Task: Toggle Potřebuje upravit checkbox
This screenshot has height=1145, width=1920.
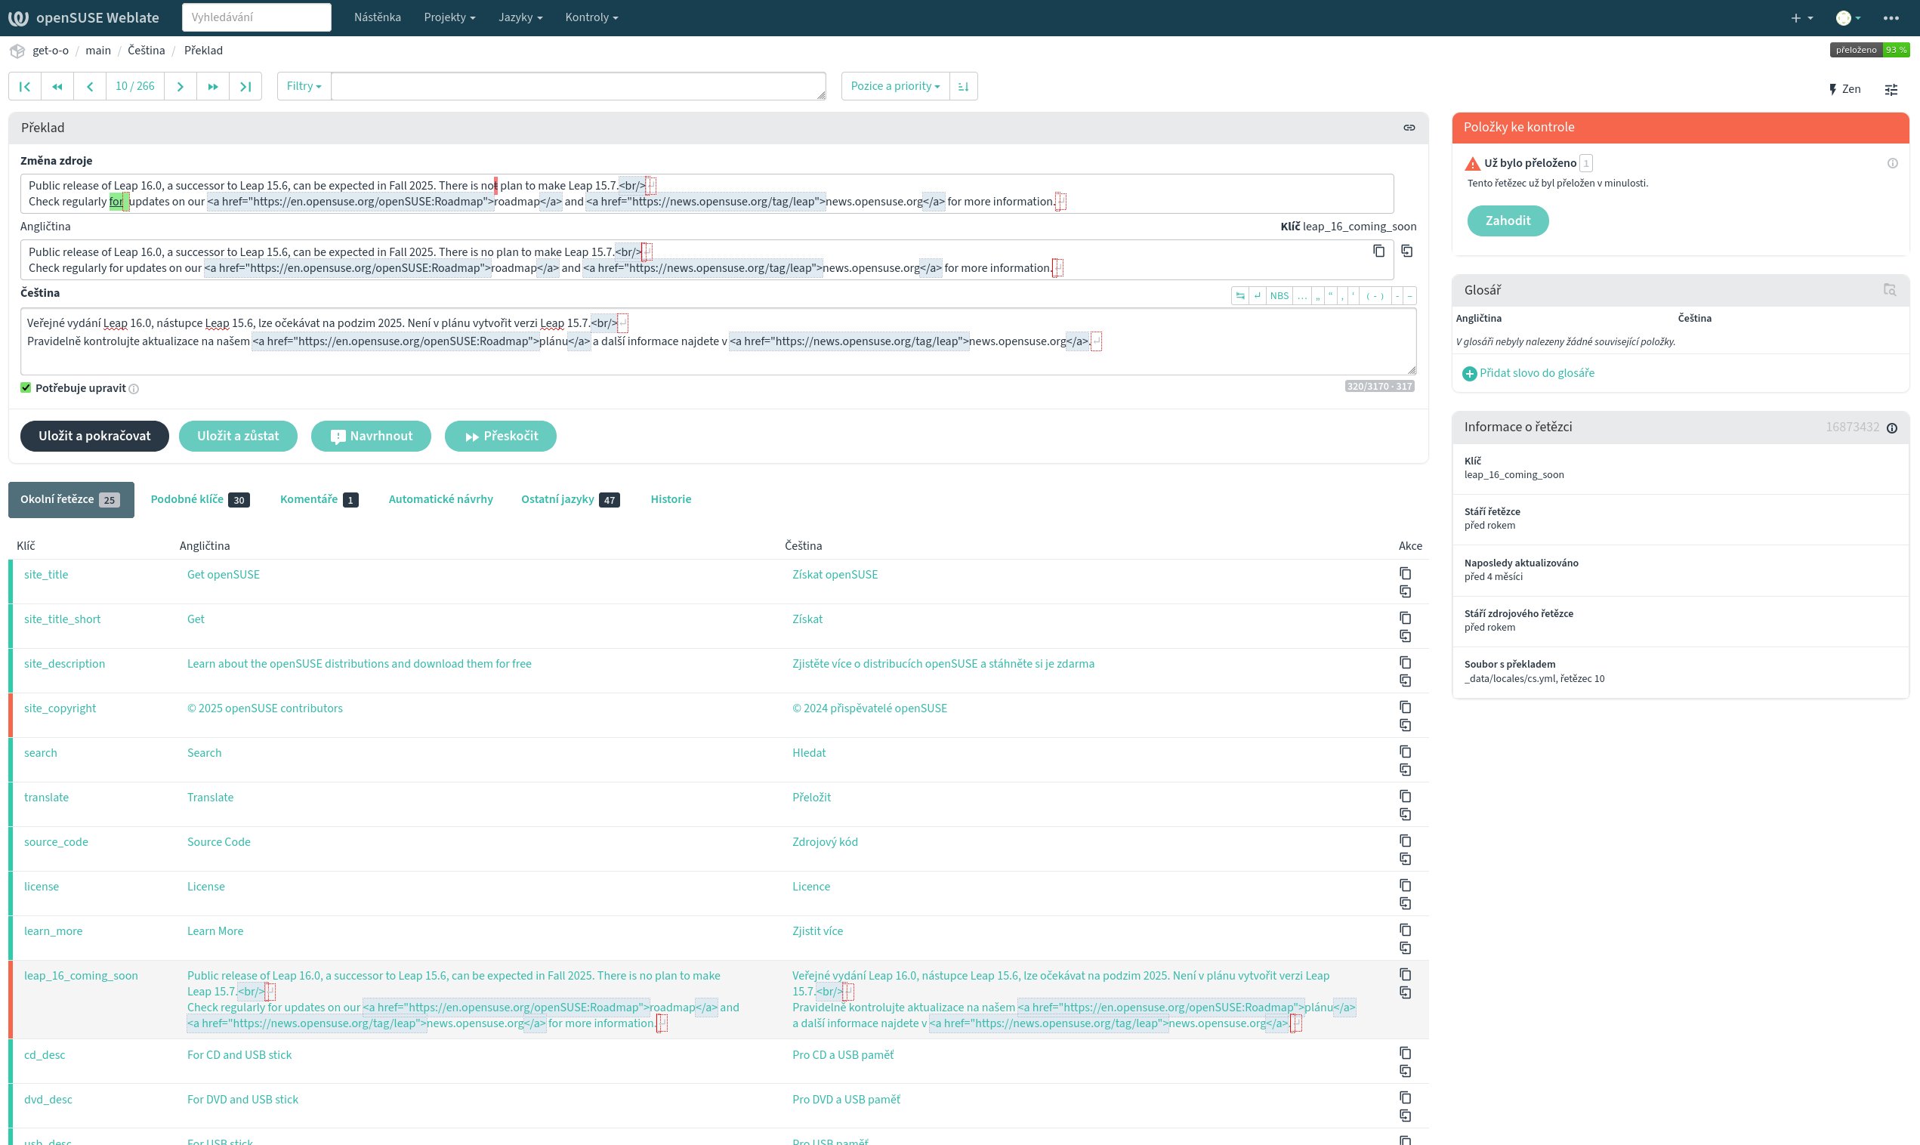Action: click(26, 388)
